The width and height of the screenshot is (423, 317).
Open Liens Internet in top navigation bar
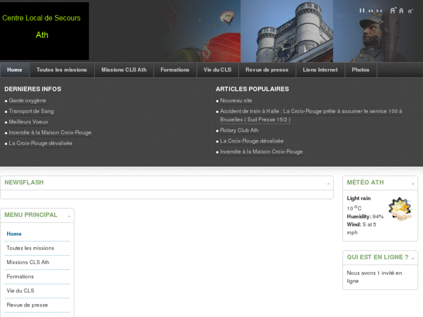point(320,70)
